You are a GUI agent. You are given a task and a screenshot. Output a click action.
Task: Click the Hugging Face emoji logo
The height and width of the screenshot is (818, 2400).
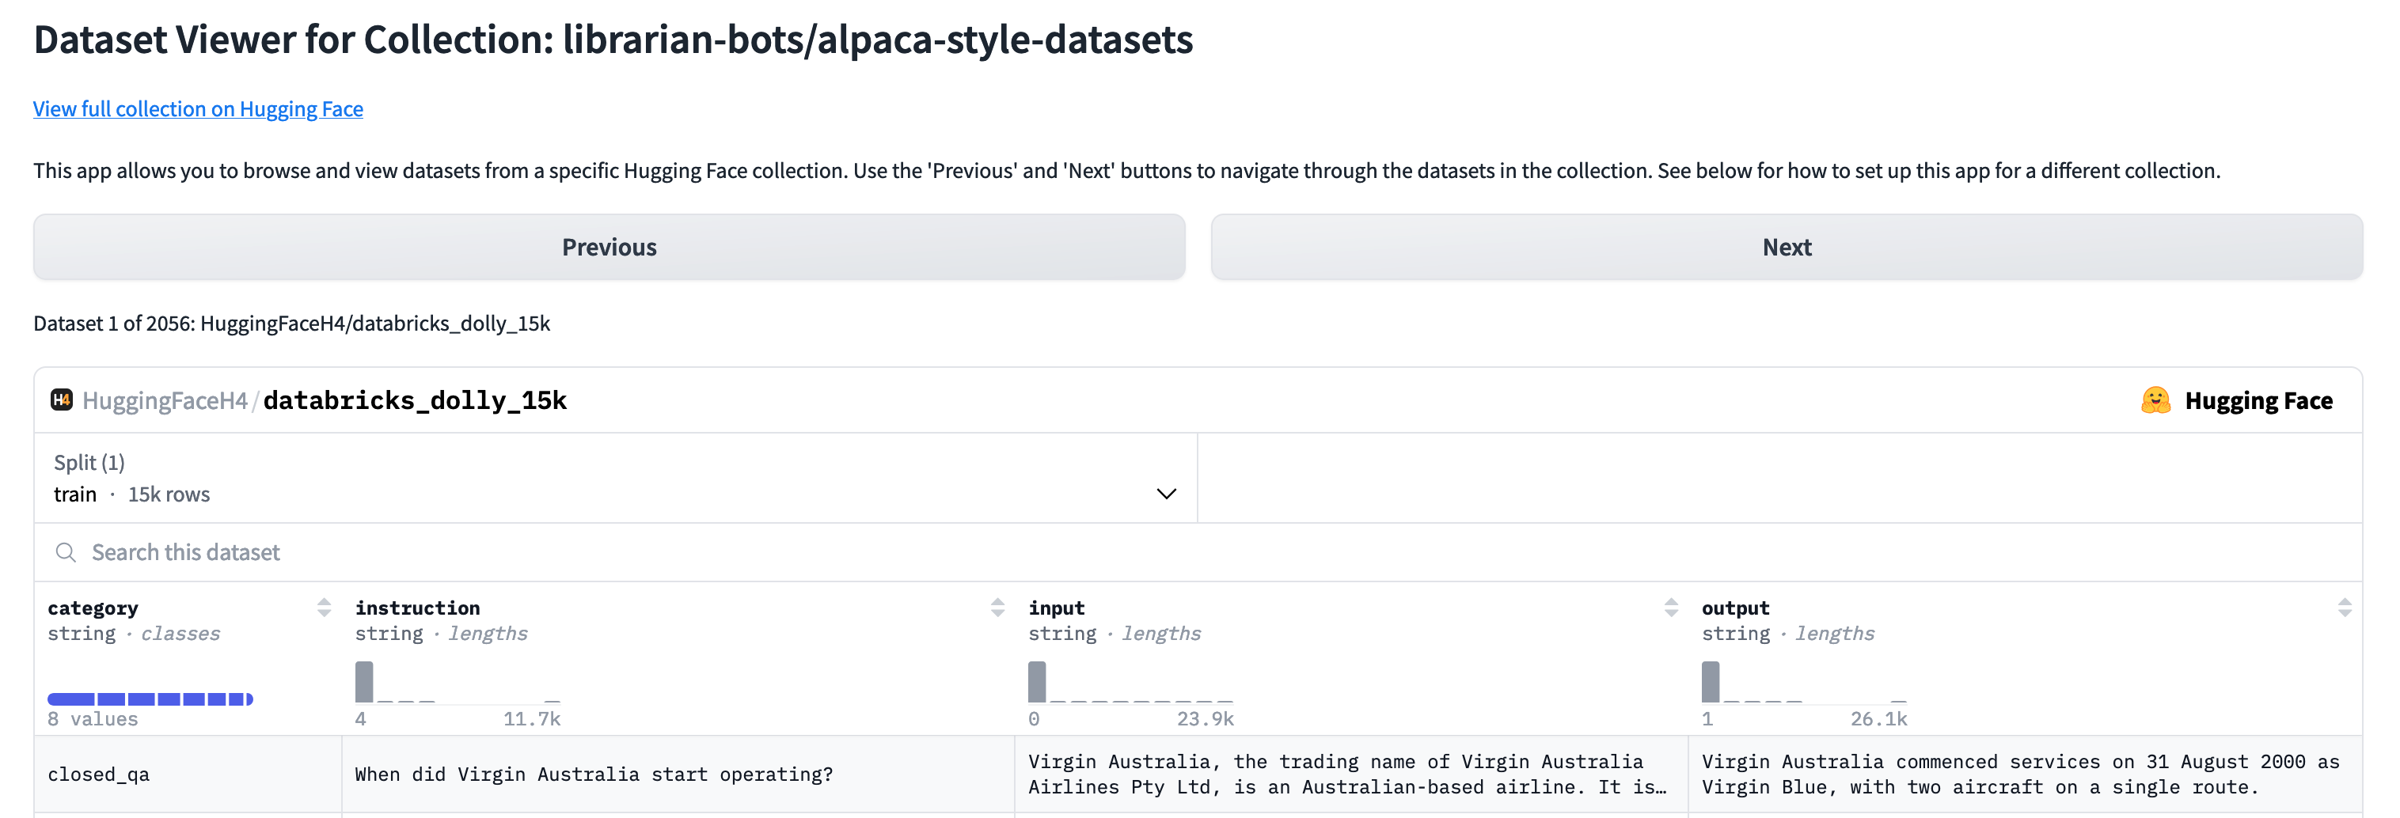coord(2155,400)
